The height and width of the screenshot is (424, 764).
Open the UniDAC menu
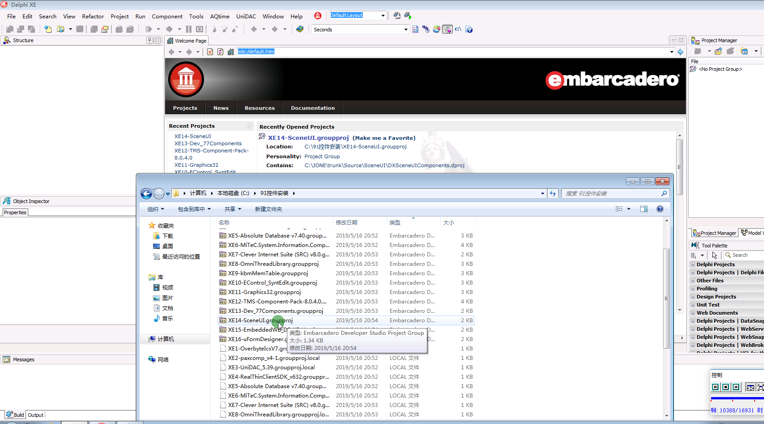pos(246,17)
